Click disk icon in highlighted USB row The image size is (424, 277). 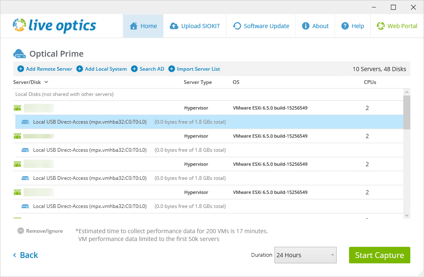(x=25, y=122)
